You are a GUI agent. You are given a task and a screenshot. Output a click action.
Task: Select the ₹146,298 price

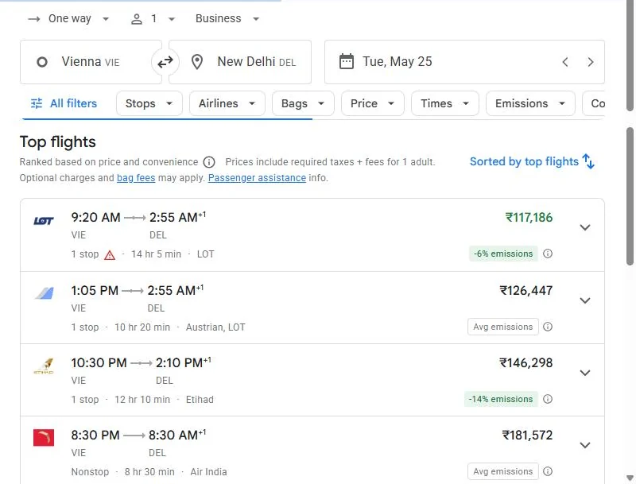(526, 362)
